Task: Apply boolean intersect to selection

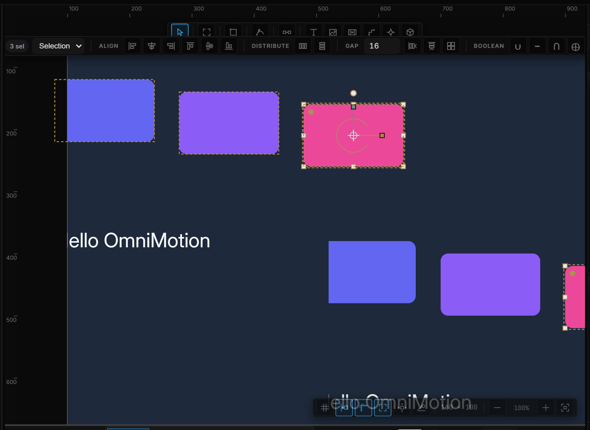Action: click(x=556, y=46)
